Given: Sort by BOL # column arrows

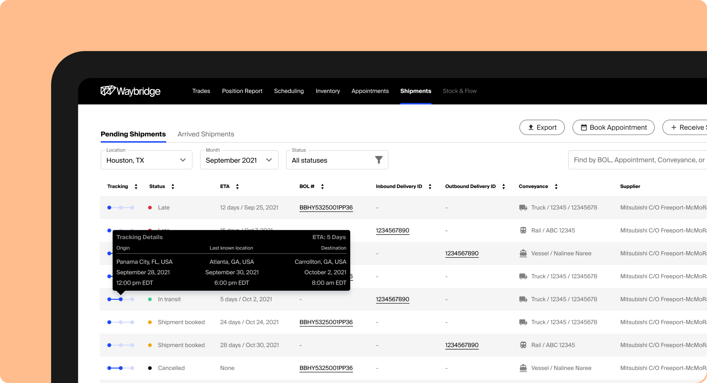Looking at the screenshot, I should point(322,187).
